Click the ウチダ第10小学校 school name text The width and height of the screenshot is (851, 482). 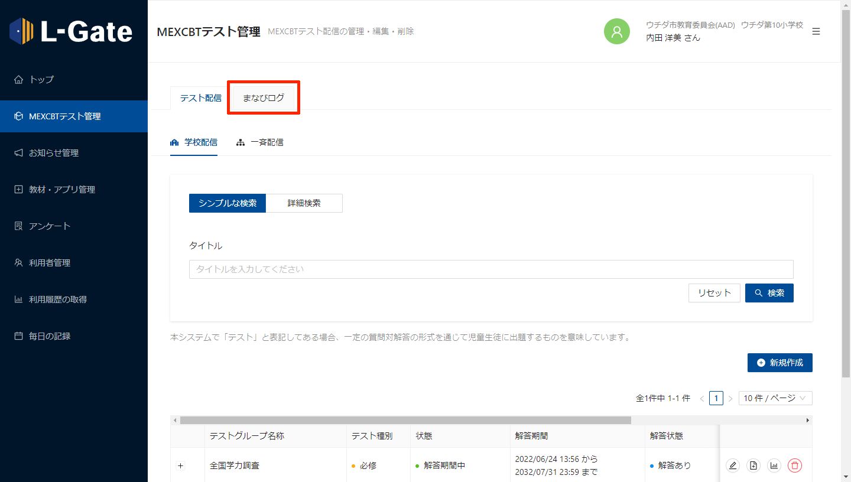[x=772, y=25]
